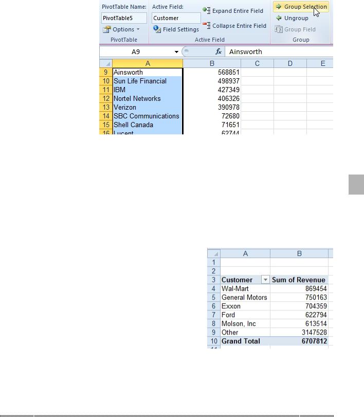The height and width of the screenshot is (417, 364).
Task: Click the PivotTable Name input box
Action: tap(124, 18)
